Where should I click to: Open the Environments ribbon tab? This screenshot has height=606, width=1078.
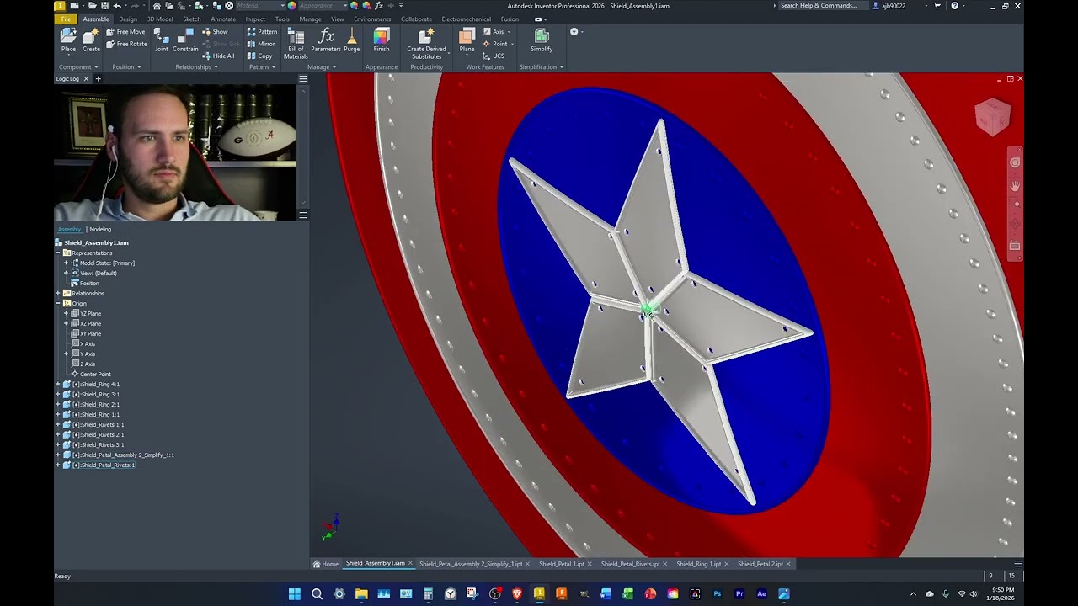pyautogui.click(x=372, y=19)
